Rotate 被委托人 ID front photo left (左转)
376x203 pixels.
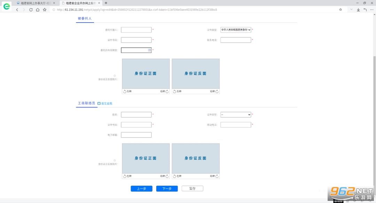click(127, 91)
